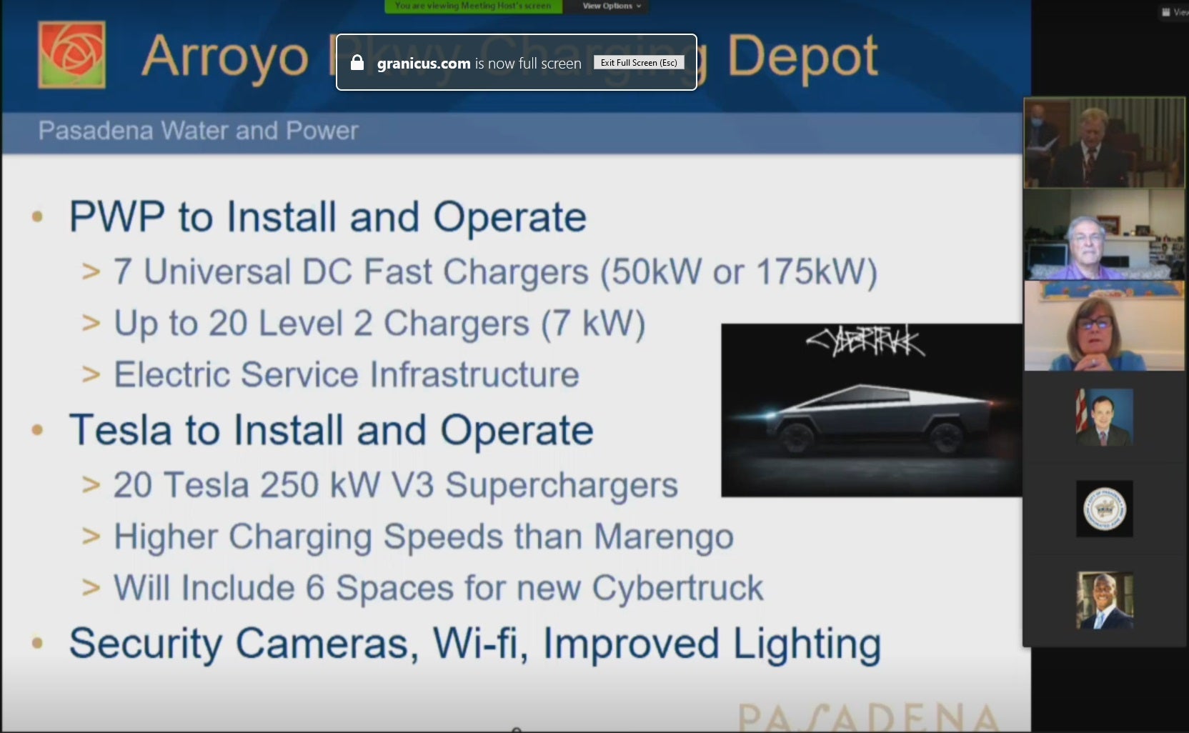Open the View Options dropdown
Image resolution: width=1189 pixels, height=733 pixels.
coord(612,6)
